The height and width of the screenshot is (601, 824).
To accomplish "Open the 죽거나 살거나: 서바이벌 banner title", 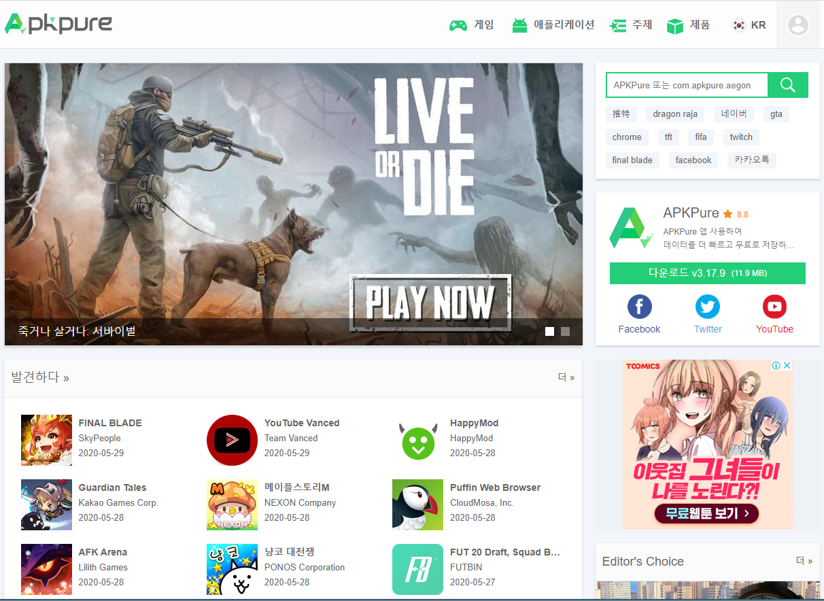I will [x=77, y=331].
